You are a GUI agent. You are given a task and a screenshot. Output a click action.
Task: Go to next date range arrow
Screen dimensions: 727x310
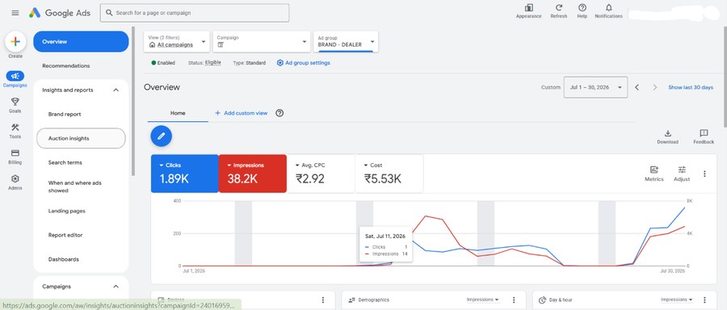pyautogui.click(x=654, y=87)
